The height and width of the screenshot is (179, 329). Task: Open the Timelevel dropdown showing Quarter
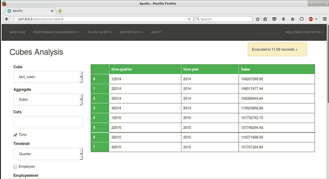(48, 154)
